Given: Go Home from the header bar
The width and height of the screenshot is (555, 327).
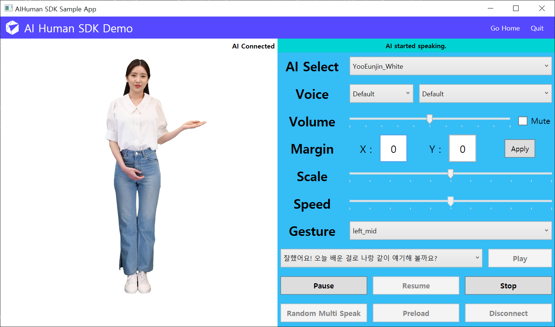Looking at the screenshot, I should (505, 28).
